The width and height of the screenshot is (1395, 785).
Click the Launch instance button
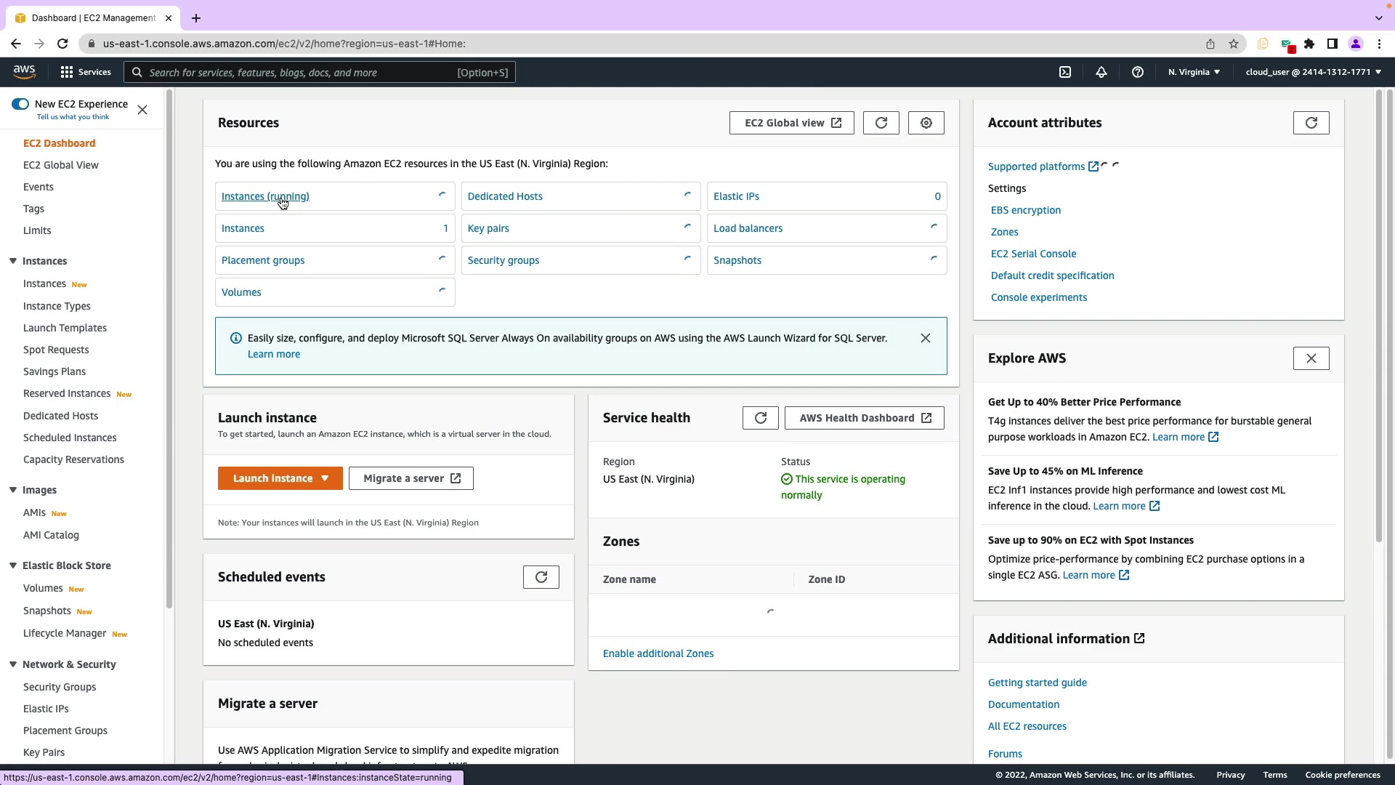point(272,478)
